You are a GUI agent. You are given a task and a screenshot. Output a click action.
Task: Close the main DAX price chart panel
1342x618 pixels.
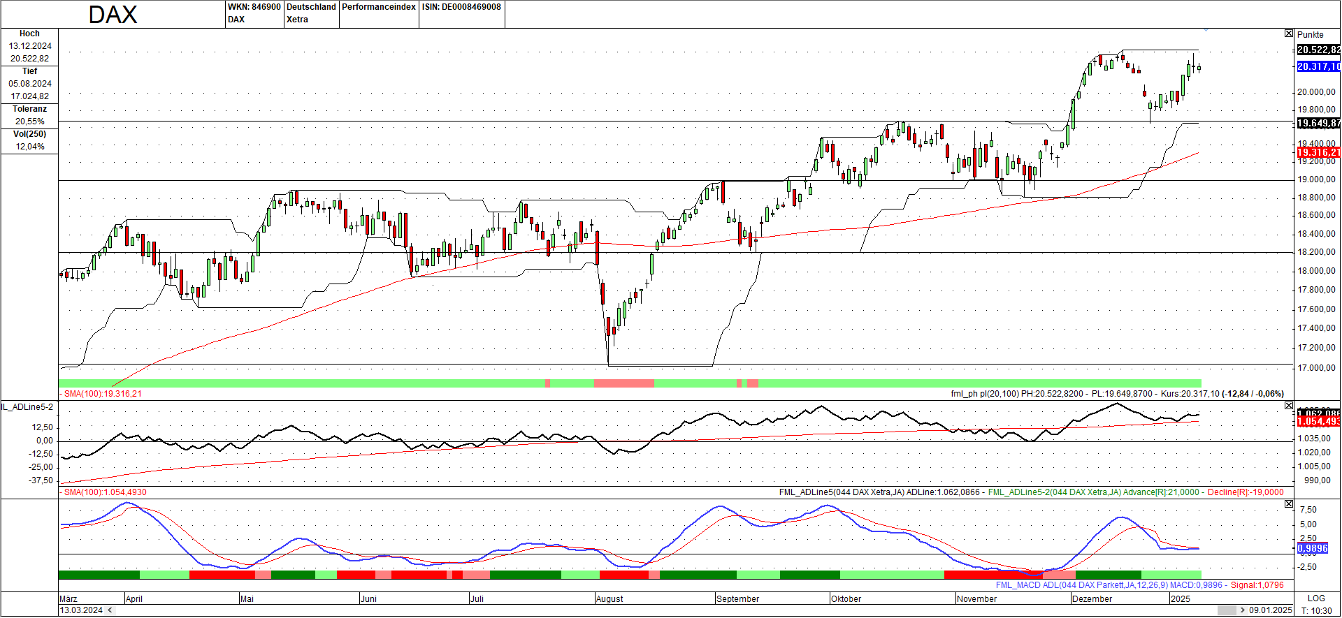click(x=1289, y=34)
